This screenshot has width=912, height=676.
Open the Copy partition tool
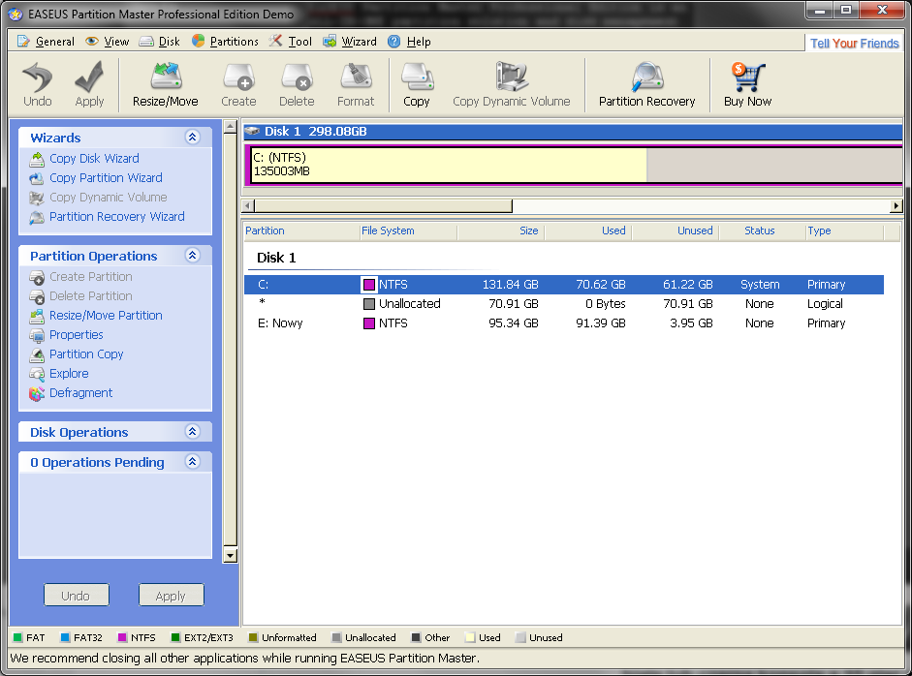point(417,83)
